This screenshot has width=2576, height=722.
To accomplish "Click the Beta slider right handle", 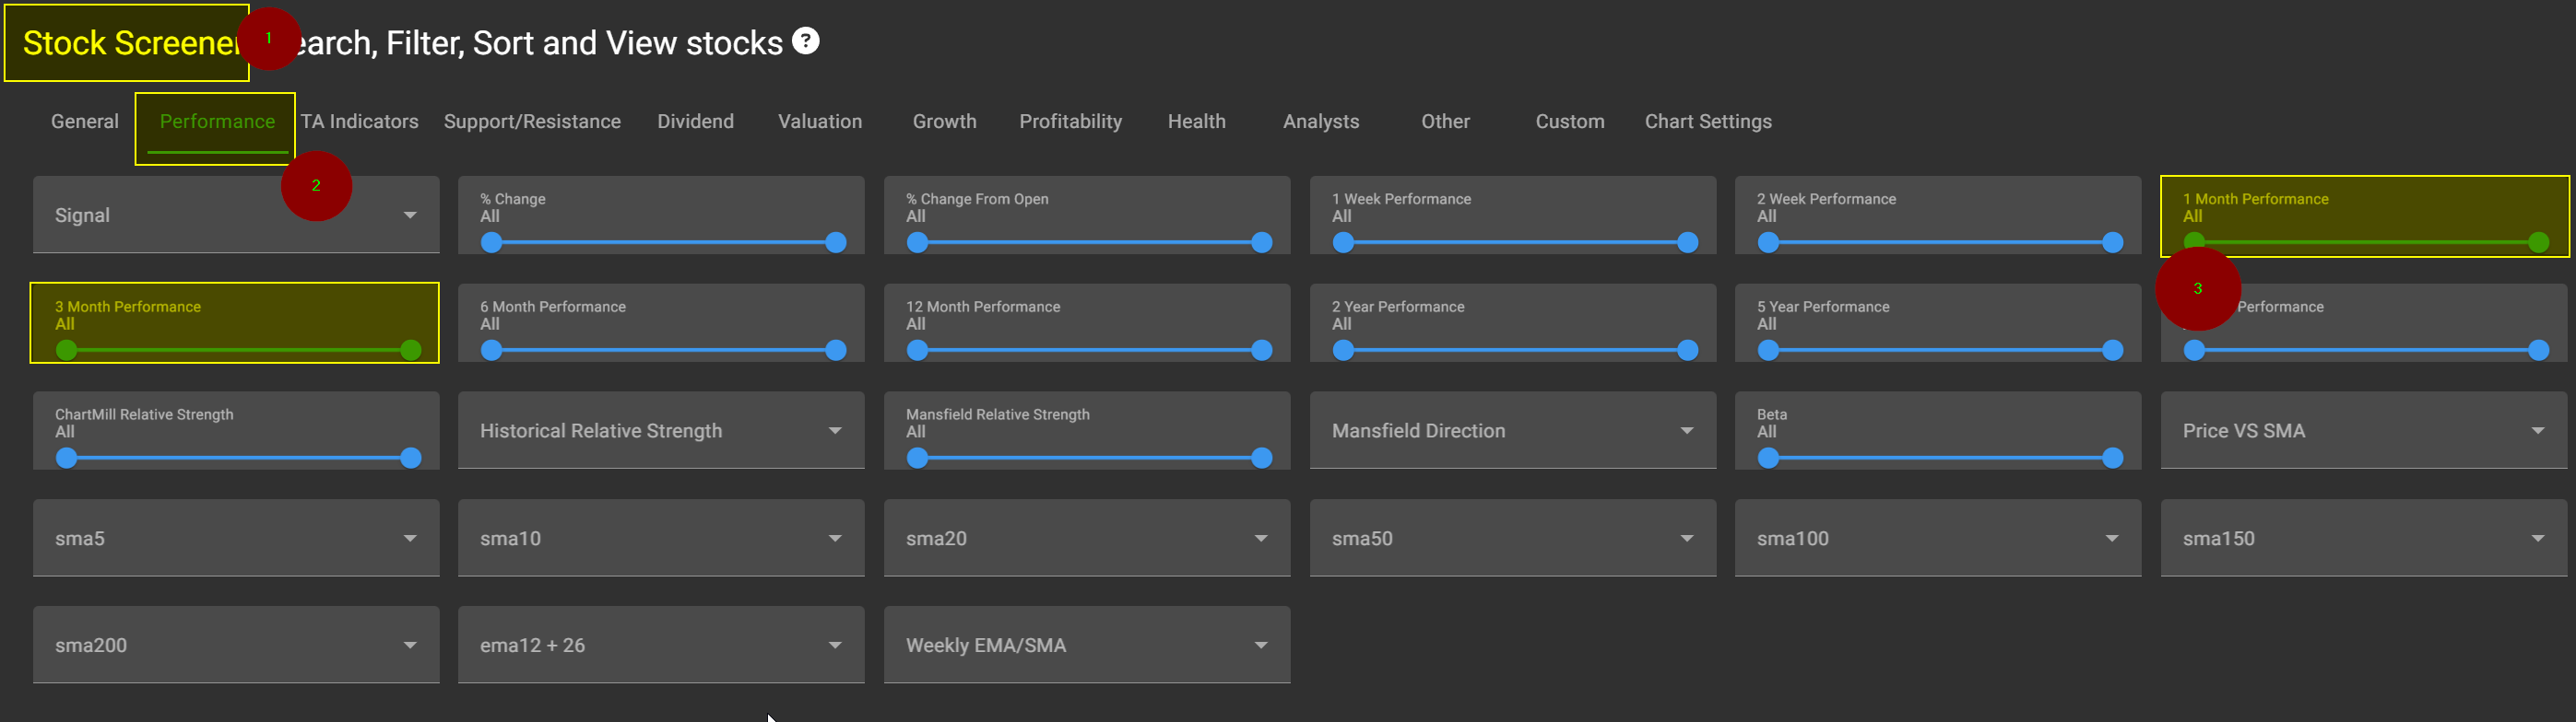I will (2112, 459).
